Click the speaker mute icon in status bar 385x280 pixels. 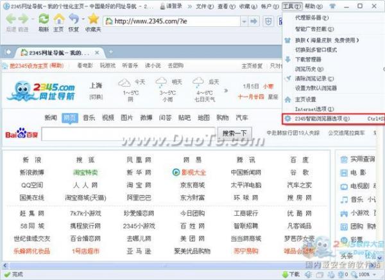[x=308, y=274]
